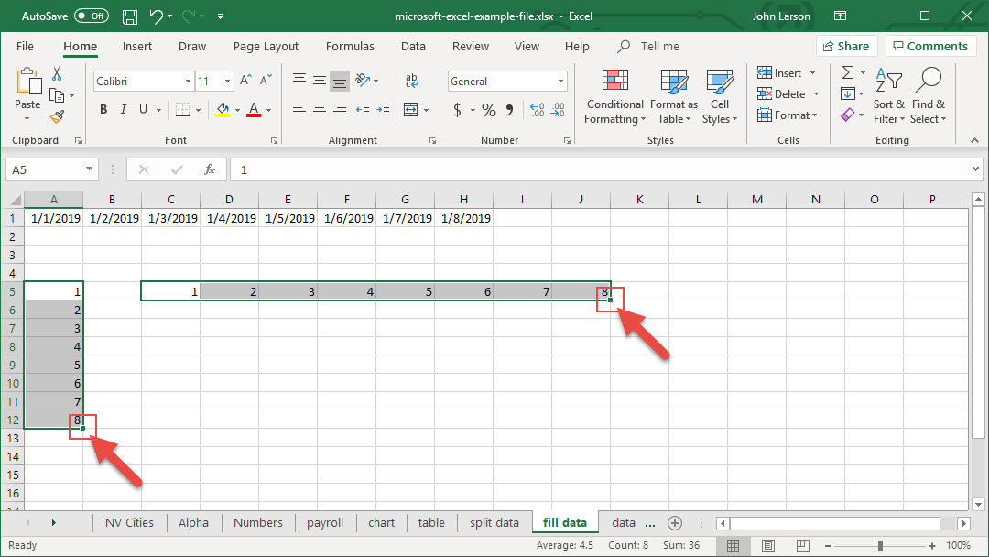Click the Format Painter brush icon
This screenshot has height=557, width=989.
click(x=57, y=116)
